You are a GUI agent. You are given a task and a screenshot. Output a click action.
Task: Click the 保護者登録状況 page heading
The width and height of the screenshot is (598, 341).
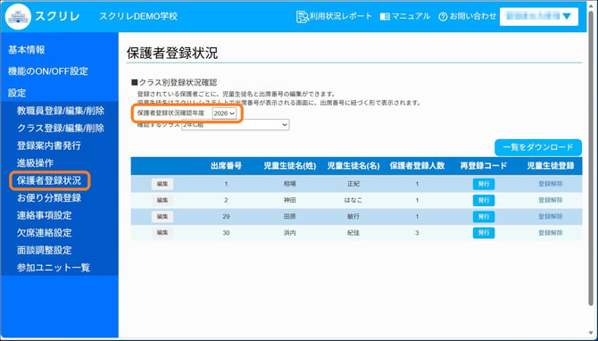172,54
